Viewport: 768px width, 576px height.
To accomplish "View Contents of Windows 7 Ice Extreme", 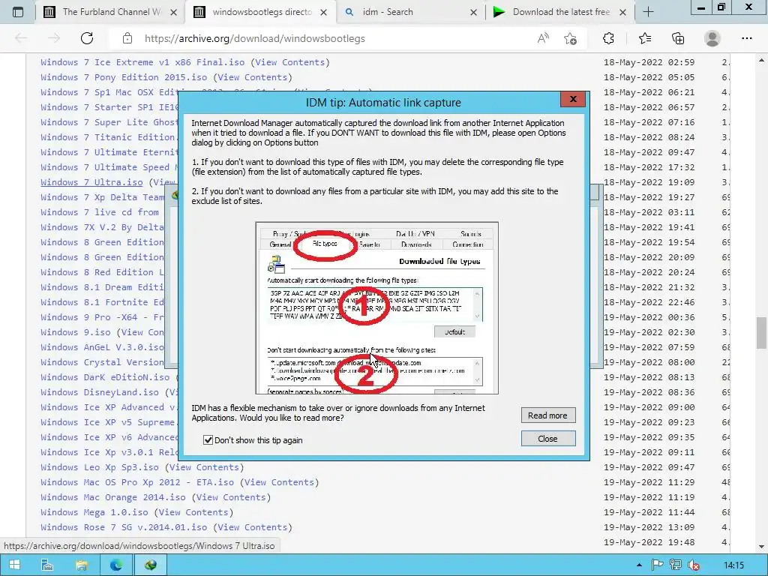I will 290,62.
